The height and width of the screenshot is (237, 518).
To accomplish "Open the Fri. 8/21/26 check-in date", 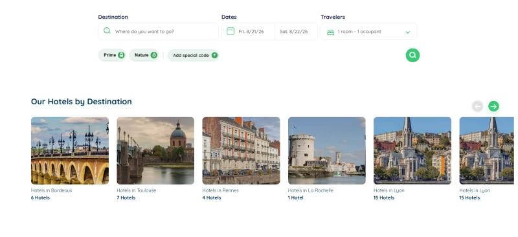I will coord(248,31).
